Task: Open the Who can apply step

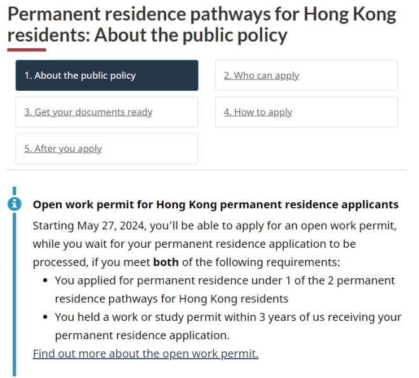Action: pyautogui.click(x=307, y=76)
